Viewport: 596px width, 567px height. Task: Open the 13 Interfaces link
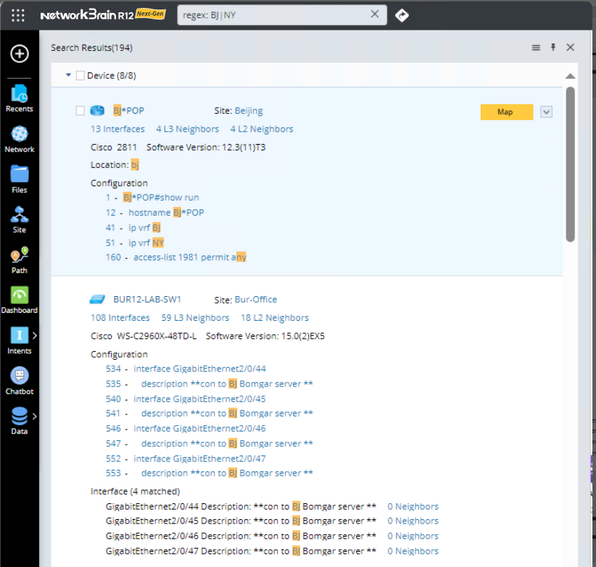[x=117, y=129]
